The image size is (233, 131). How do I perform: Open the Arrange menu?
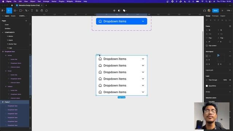pos(46,1)
